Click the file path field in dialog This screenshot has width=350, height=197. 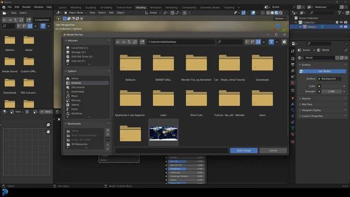coord(181,42)
